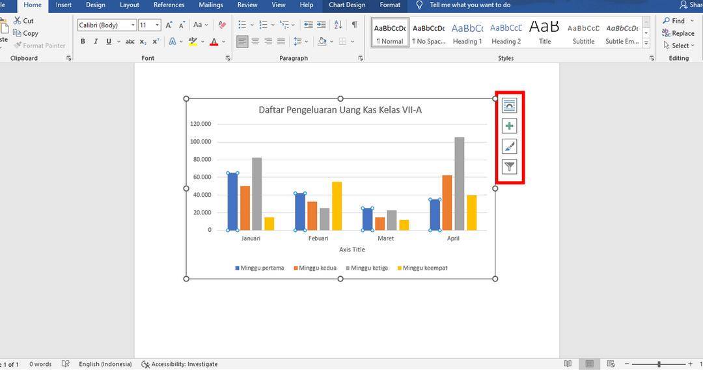Open borders dropdown
This screenshot has width=703, height=370.
(x=352, y=42)
